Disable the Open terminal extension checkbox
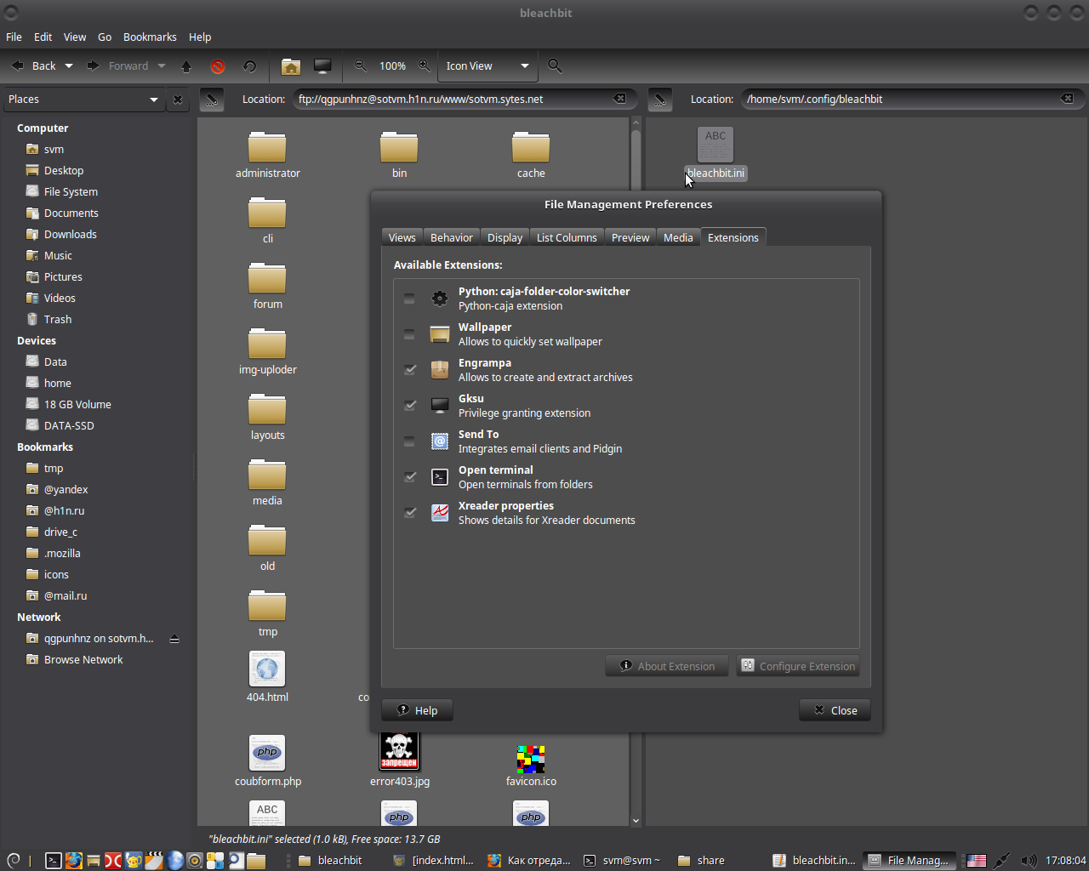This screenshot has width=1089, height=871. point(409,477)
